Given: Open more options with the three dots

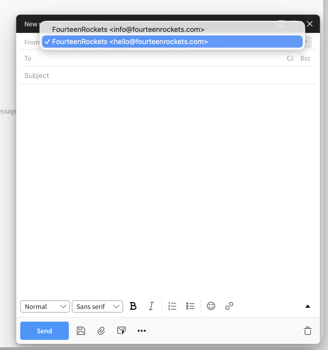Looking at the screenshot, I should pyautogui.click(x=142, y=331).
